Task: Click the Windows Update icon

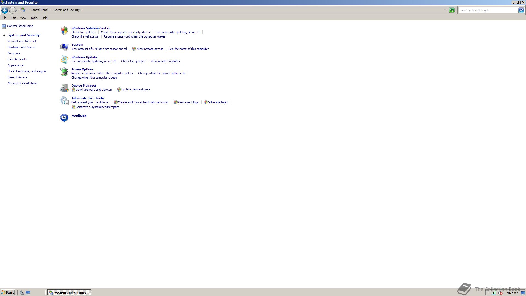Action: [x=64, y=59]
